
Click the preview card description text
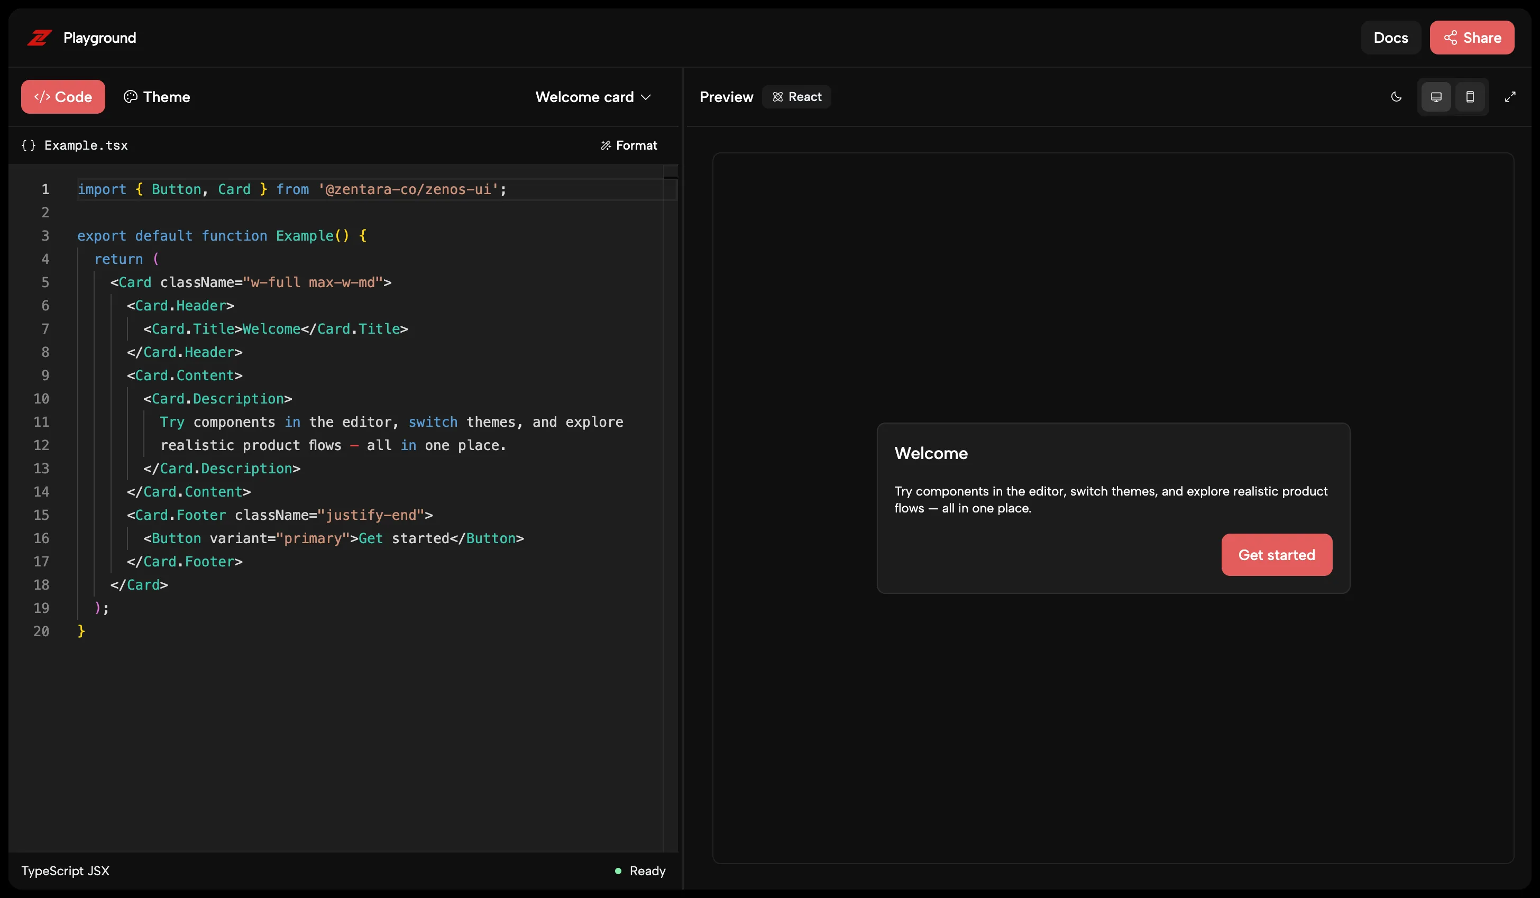[x=1111, y=499]
